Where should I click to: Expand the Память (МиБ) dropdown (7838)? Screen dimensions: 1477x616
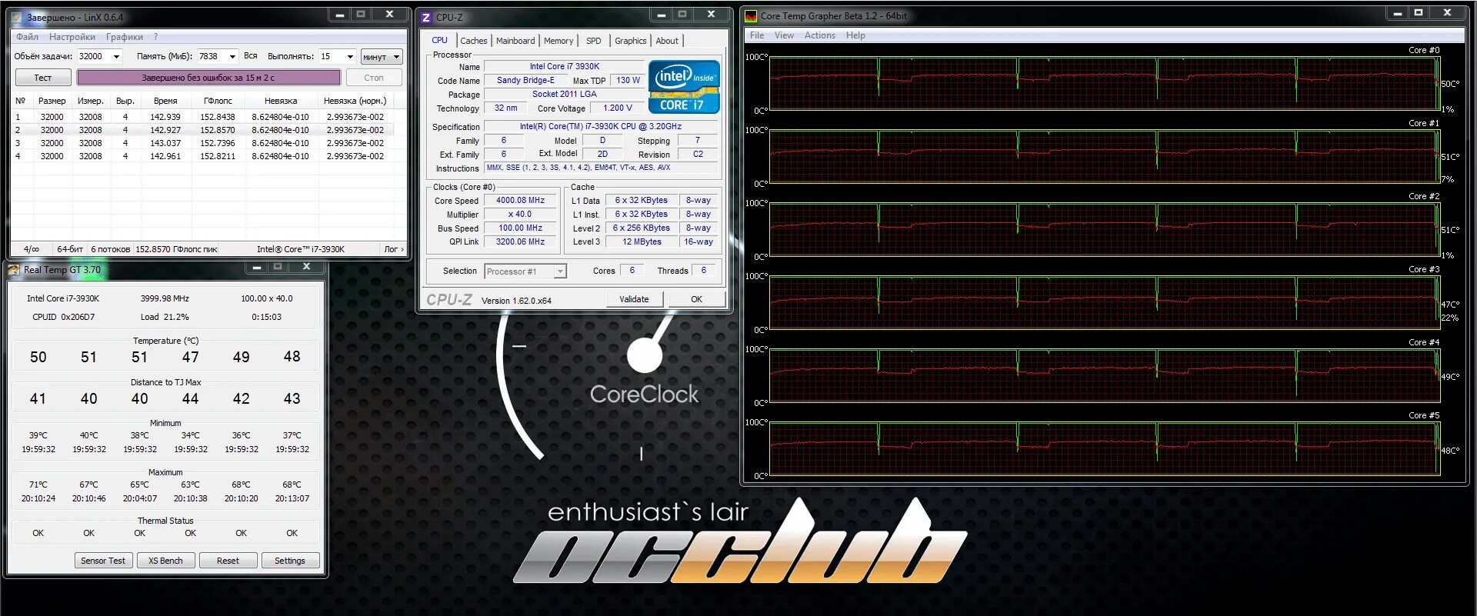click(232, 56)
